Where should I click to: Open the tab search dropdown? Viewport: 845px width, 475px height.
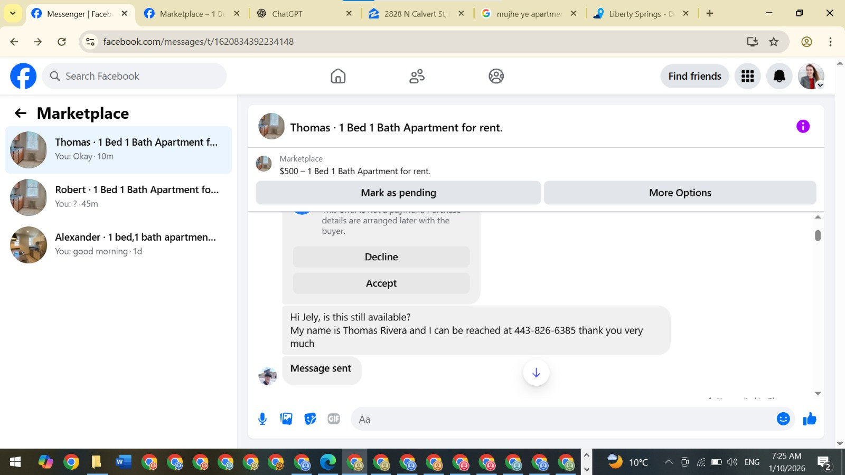13,13
